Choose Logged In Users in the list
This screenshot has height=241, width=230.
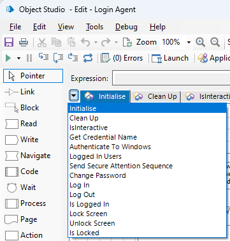pos(147,156)
